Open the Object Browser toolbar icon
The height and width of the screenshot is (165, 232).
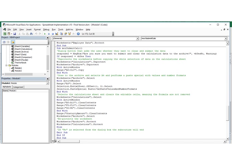coord(69,34)
